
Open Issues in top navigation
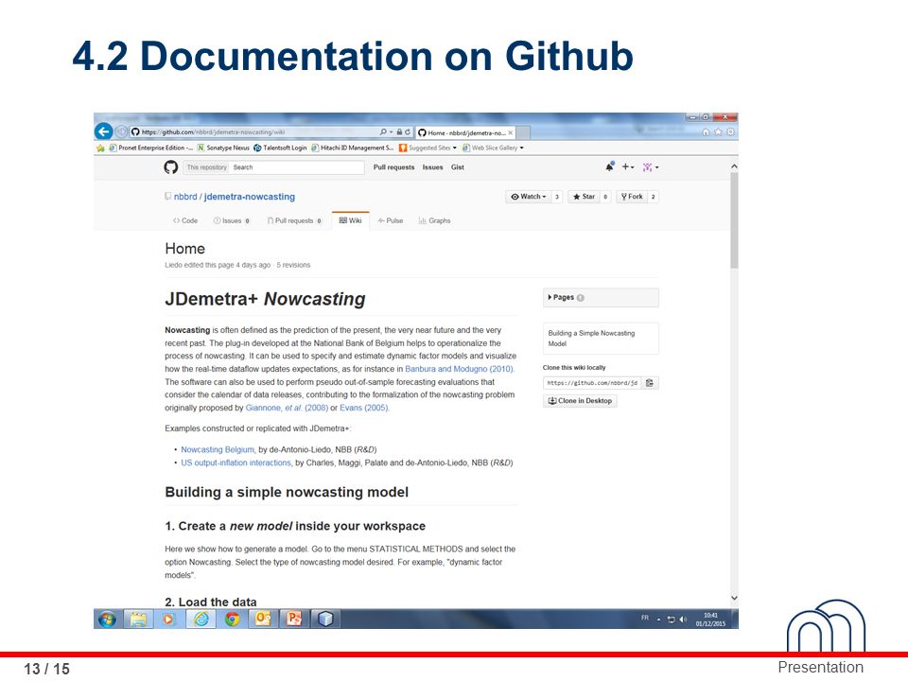tap(432, 167)
